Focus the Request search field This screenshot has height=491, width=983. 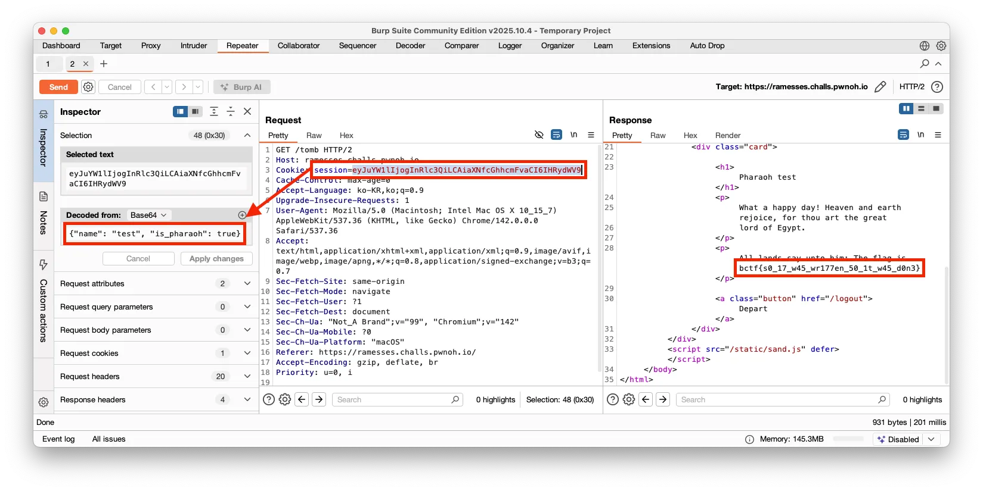pyautogui.click(x=397, y=400)
